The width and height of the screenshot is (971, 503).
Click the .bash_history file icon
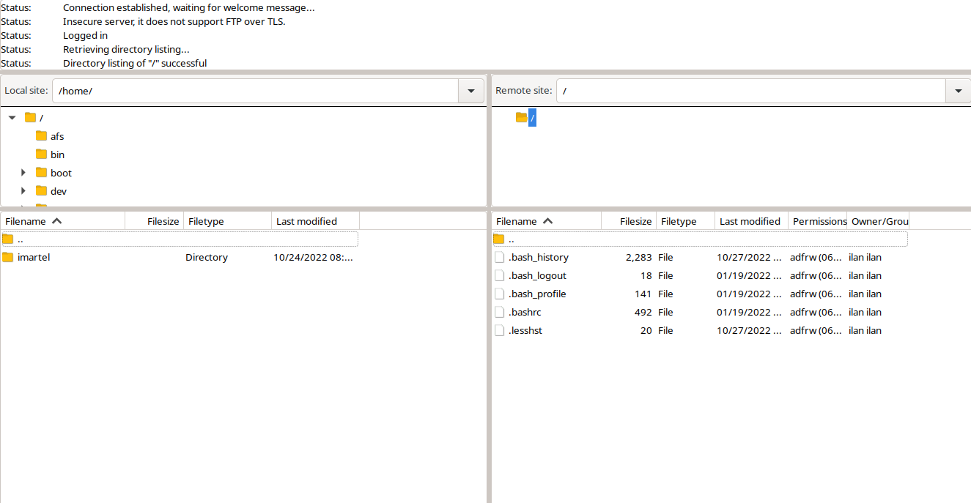click(500, 257)
